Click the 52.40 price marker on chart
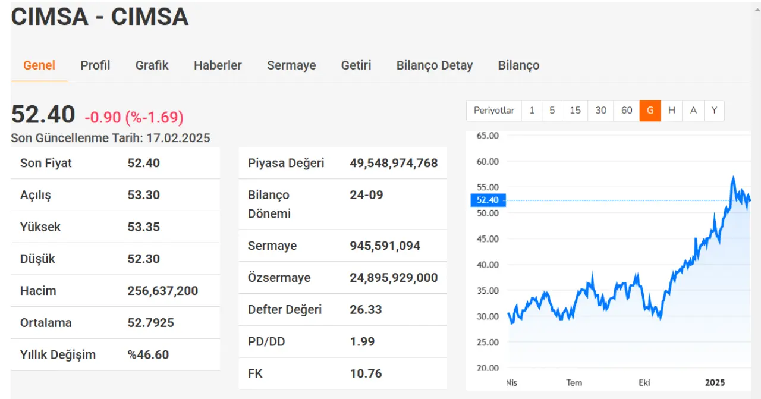 click(487, 200)
